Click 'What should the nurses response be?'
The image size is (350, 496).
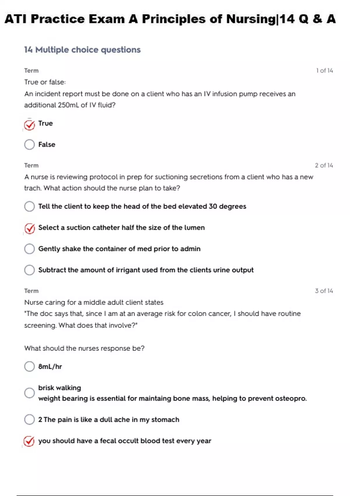click(84, 348)
